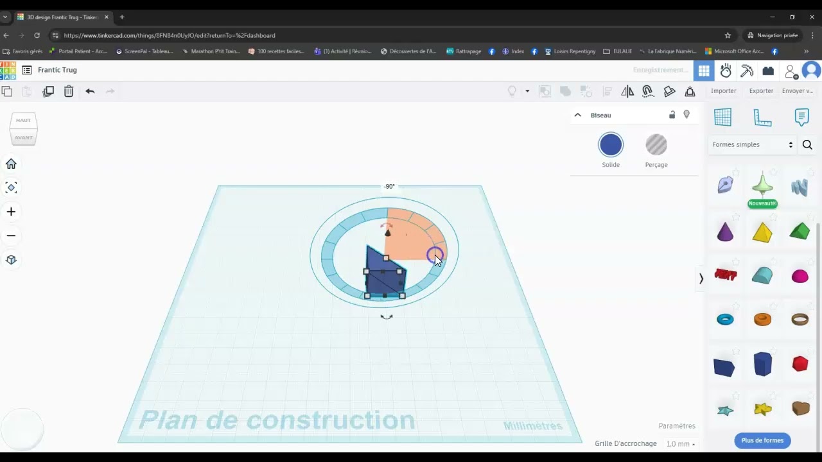822x462 pixels.
Task: Search for shapes with magnifier
Action: 807,145
